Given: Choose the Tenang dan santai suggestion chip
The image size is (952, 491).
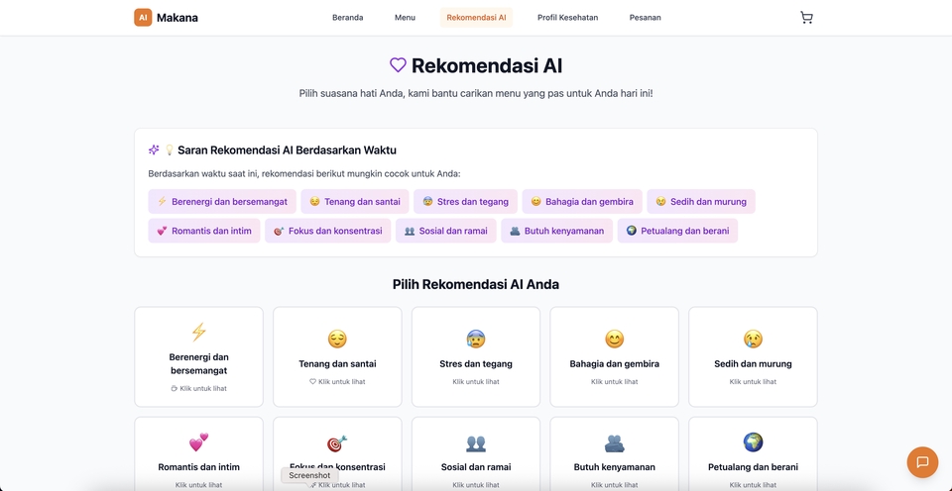Looking at the screenshot, I should click(354, 201).
